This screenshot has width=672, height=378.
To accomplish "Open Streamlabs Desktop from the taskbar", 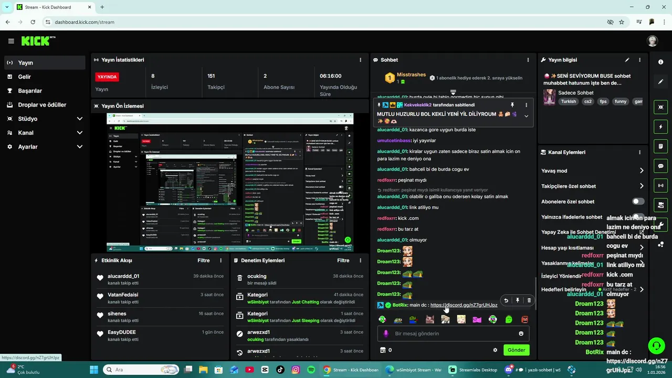I will coord(472,370).
